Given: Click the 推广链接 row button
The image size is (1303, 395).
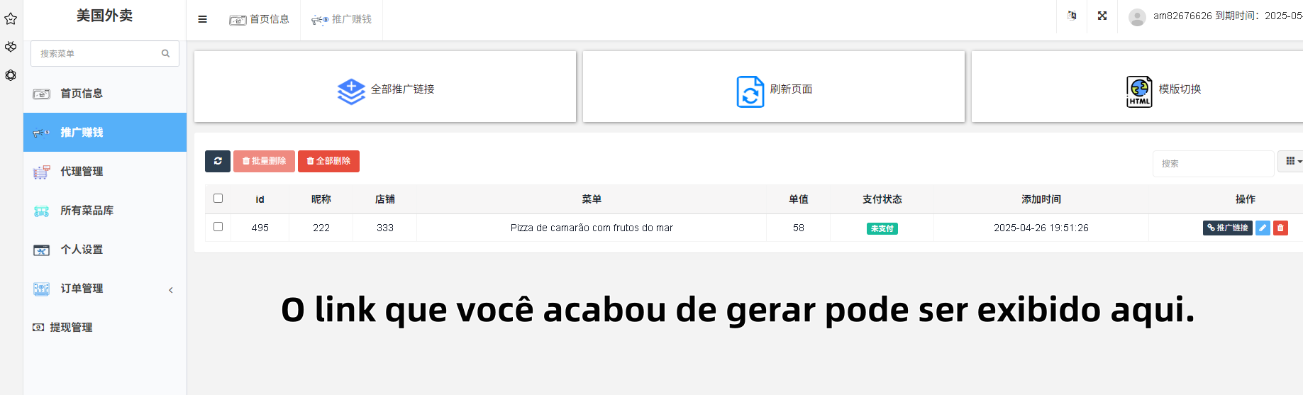Looking at the screenshot, I should point(1228,228).
